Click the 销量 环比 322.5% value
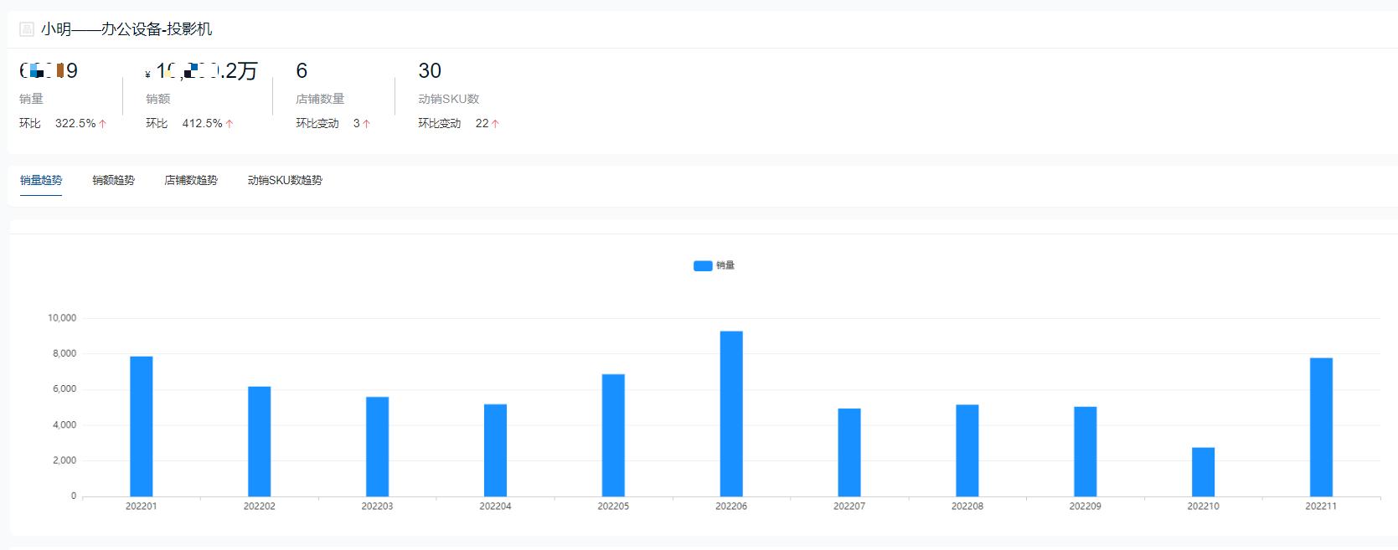The height and width of the screenshot is (550, 1398). pyautogui.click(x=75, y=123)
